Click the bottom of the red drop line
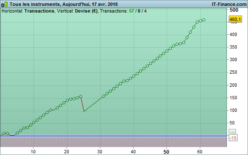The image size is (248, 155). coord(84,111)
